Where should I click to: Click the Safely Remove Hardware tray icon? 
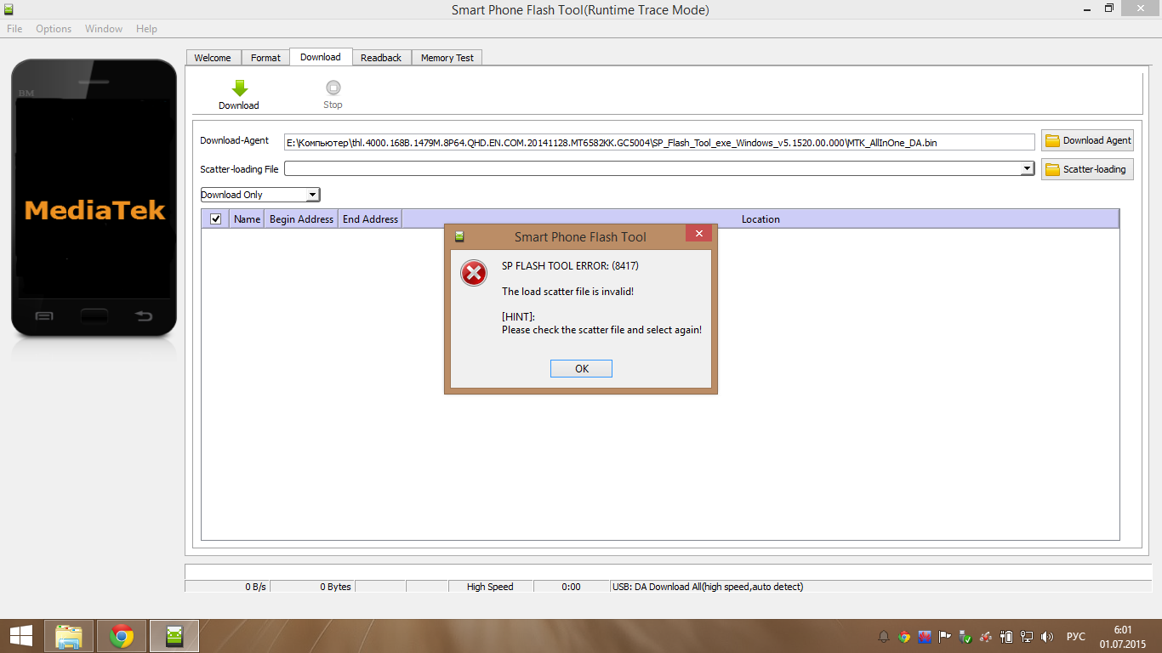click(965, 636)
